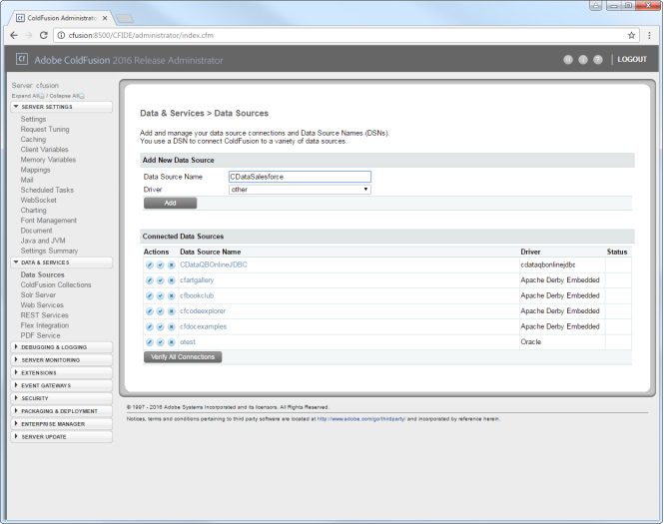
Task: Click the delete icon beside cfdocexamples
Action: pyautogui.click(x=172, y=327)
